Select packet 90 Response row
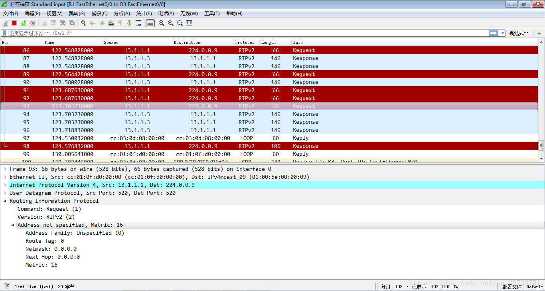 tap(269, 82)
